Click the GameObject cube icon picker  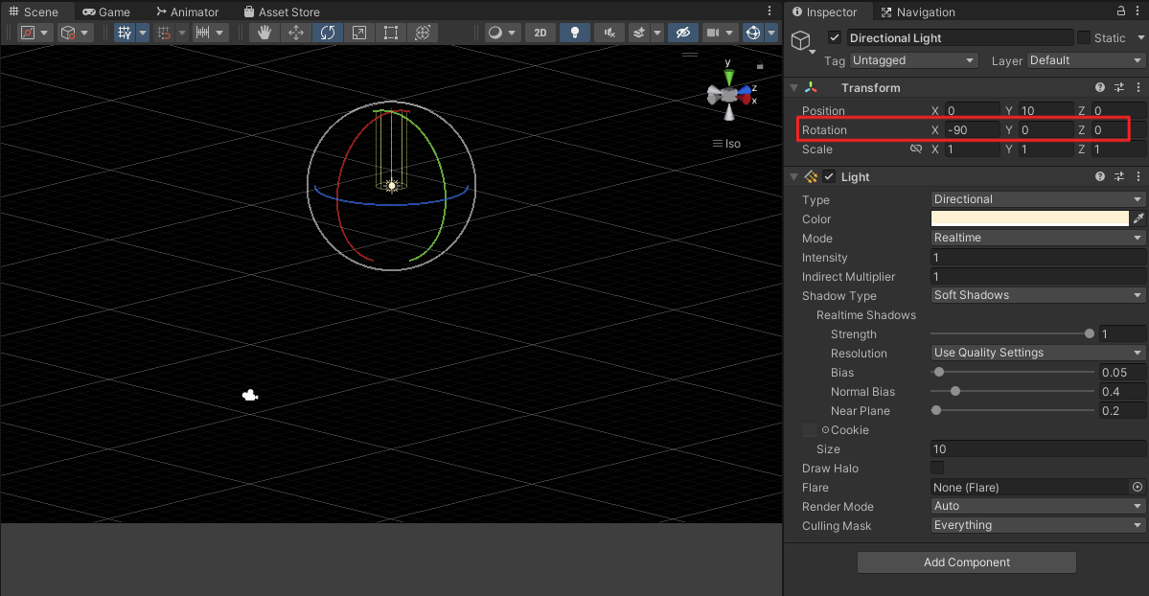[x=802, y=40]
